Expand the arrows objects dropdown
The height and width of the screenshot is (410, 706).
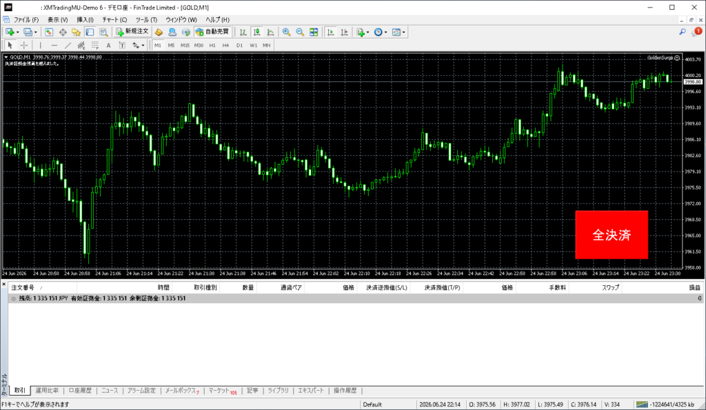pos(143,45)
